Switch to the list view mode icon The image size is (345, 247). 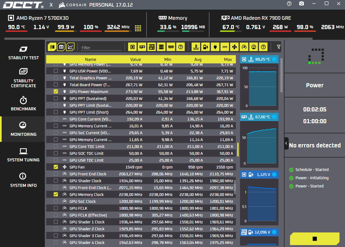[x=52, y=47]
